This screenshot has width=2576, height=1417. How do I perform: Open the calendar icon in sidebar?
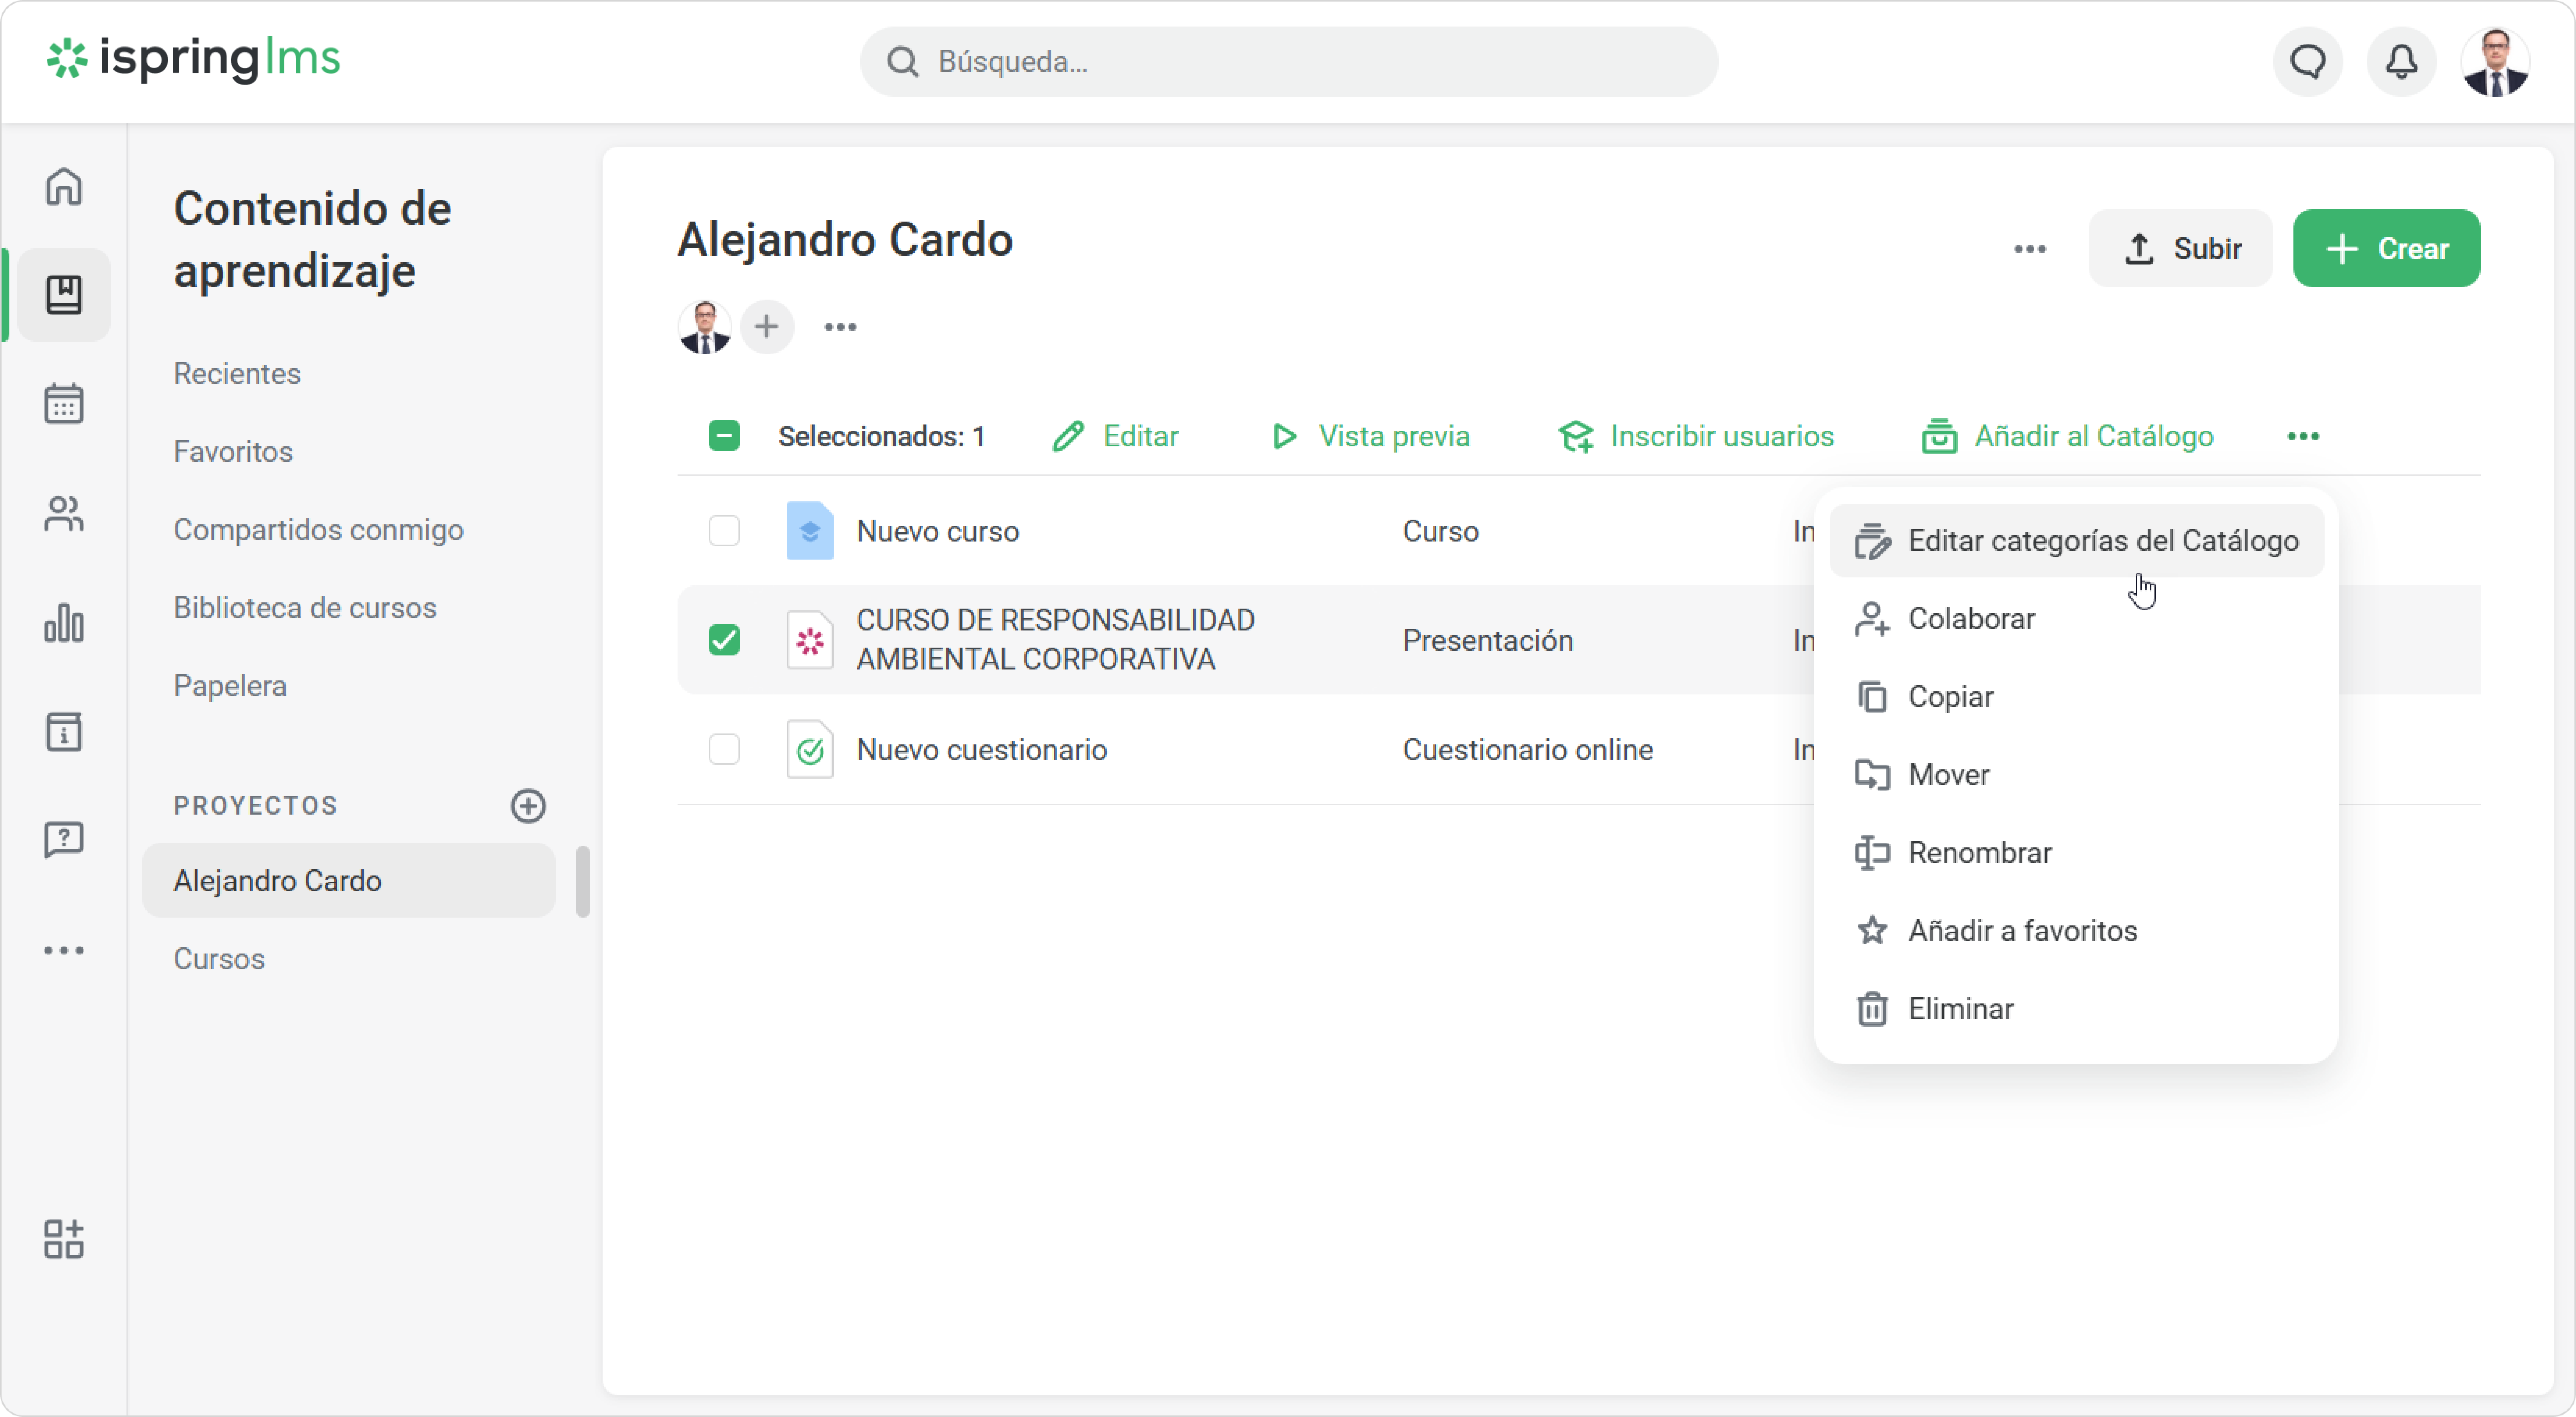64,404
